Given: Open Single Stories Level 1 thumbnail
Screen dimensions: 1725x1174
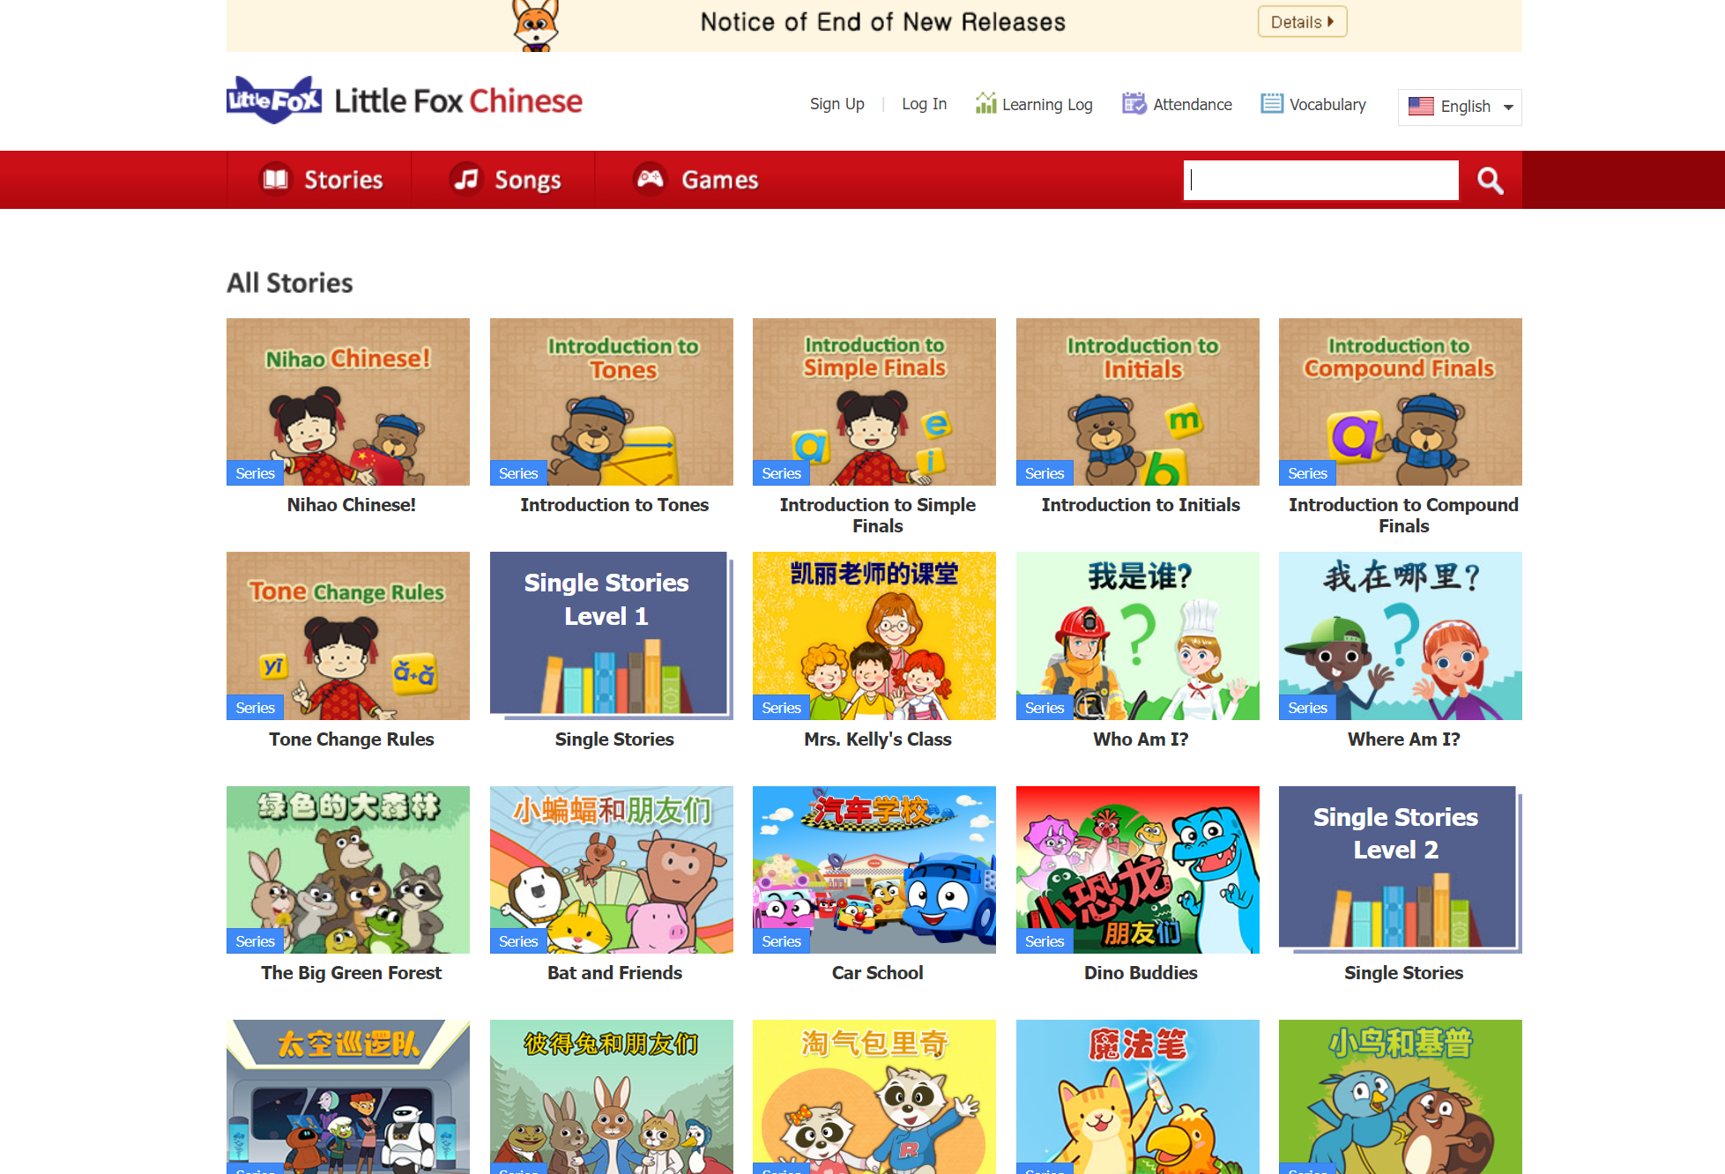Looking at the screenshot, I should [x=610, y=635].
